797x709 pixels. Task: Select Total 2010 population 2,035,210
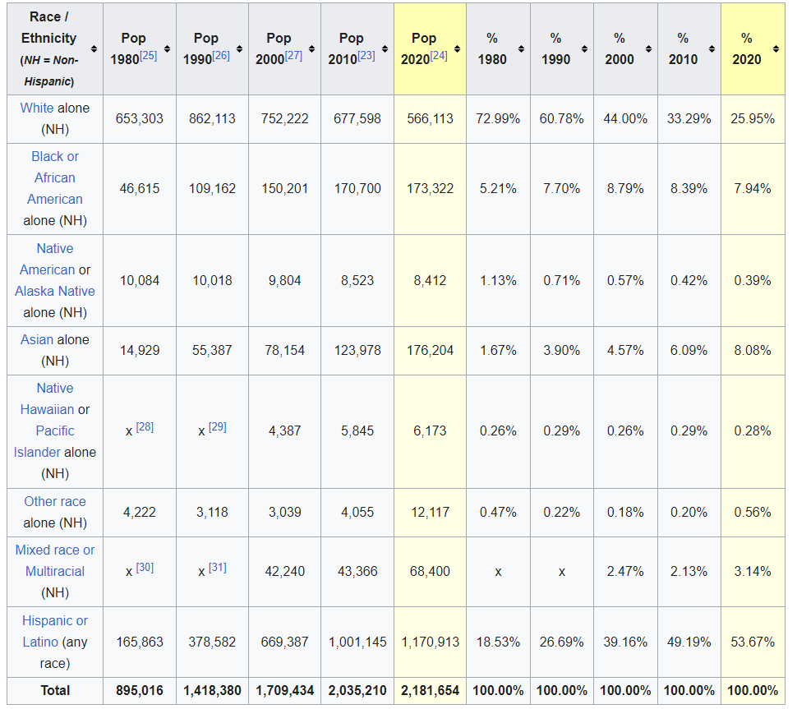point(357,691)
